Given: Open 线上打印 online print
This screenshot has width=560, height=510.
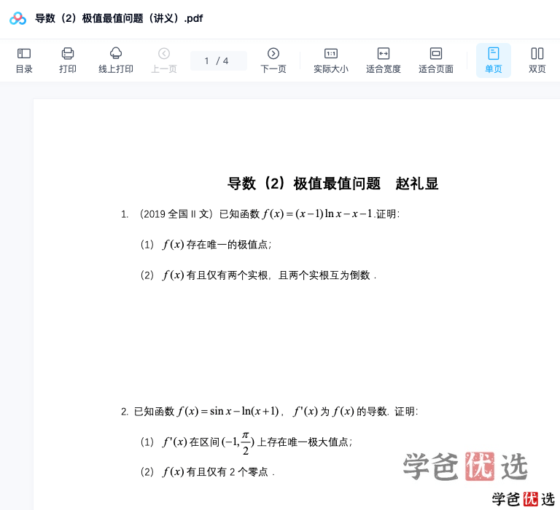Looking at the screenshot, I should click(116, 60).
